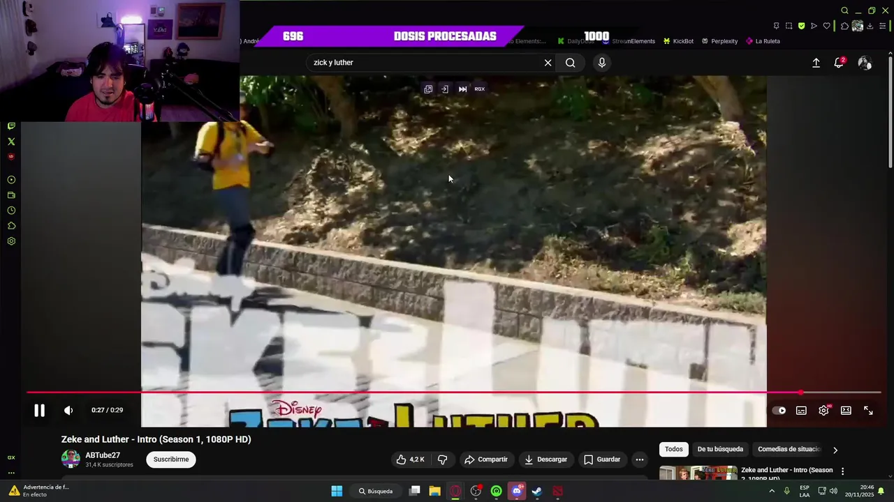Open the Perplexity bookmark
This screenshot has width=894, height=502.
[719, 41]
